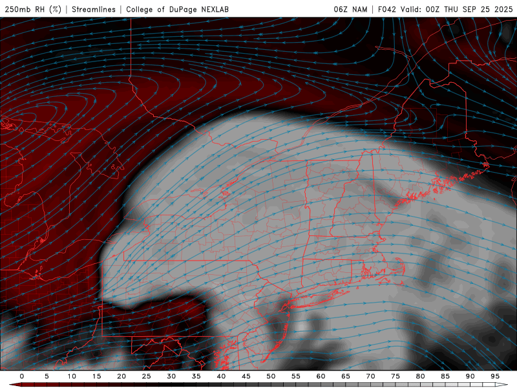Click the '45' value on the colorbar scale
The height and width of the screenshot is (388, 517).
click(246, 376)
